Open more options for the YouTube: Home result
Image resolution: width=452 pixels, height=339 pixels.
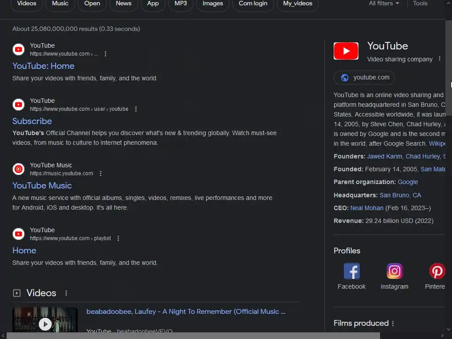coord(105,54)
